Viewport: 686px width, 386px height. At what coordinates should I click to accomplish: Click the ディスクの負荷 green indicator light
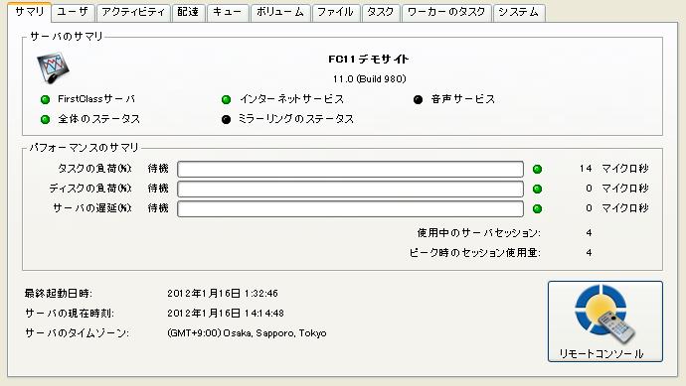point(537,189)
